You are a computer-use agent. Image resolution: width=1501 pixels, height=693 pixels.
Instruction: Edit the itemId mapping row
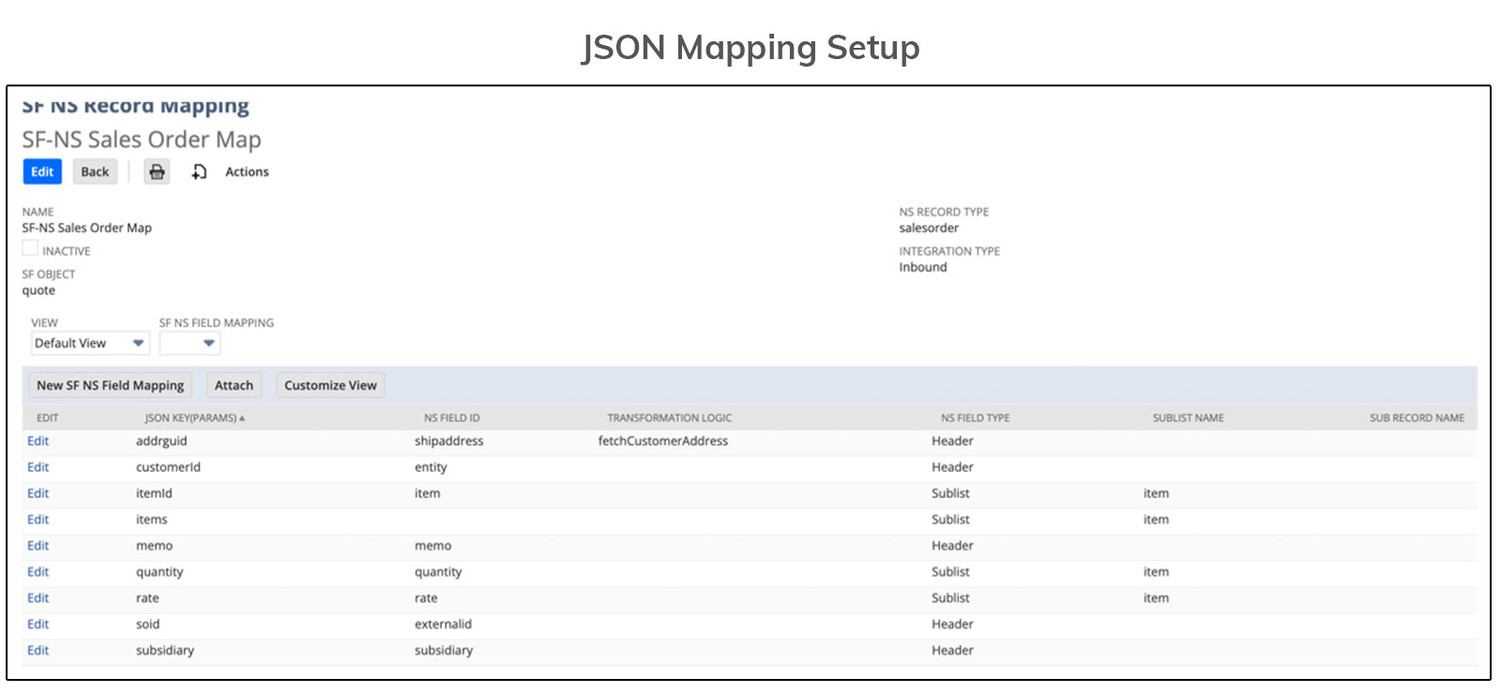38,493
